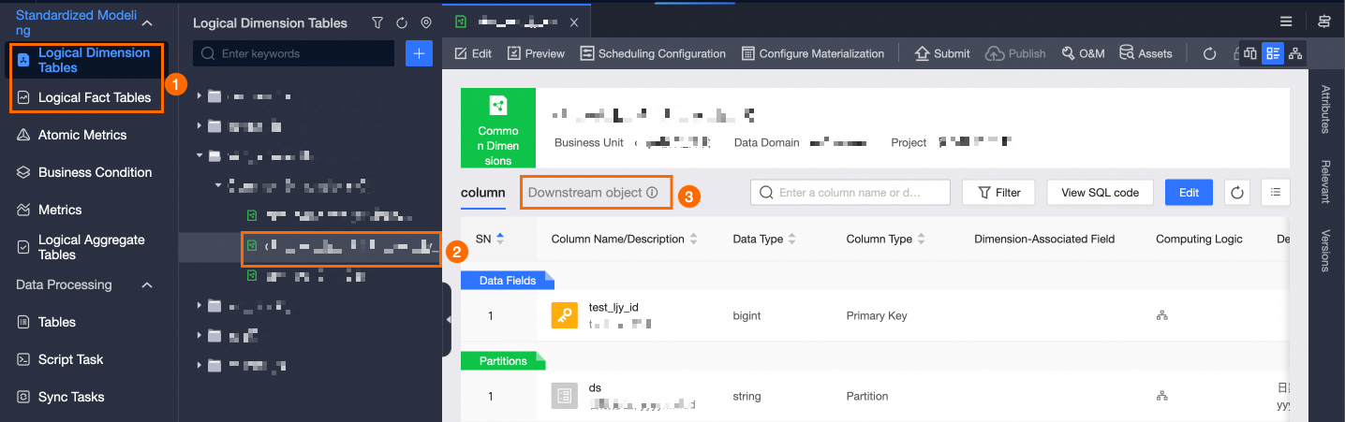Open Scheduling Configuration

point(653,53)
